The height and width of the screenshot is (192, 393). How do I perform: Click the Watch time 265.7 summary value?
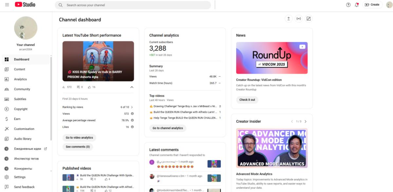(213, 83)
